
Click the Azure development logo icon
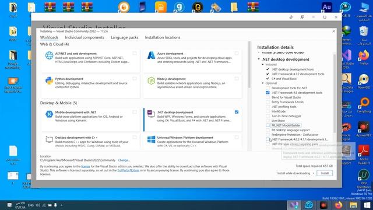tap(151, 55)
